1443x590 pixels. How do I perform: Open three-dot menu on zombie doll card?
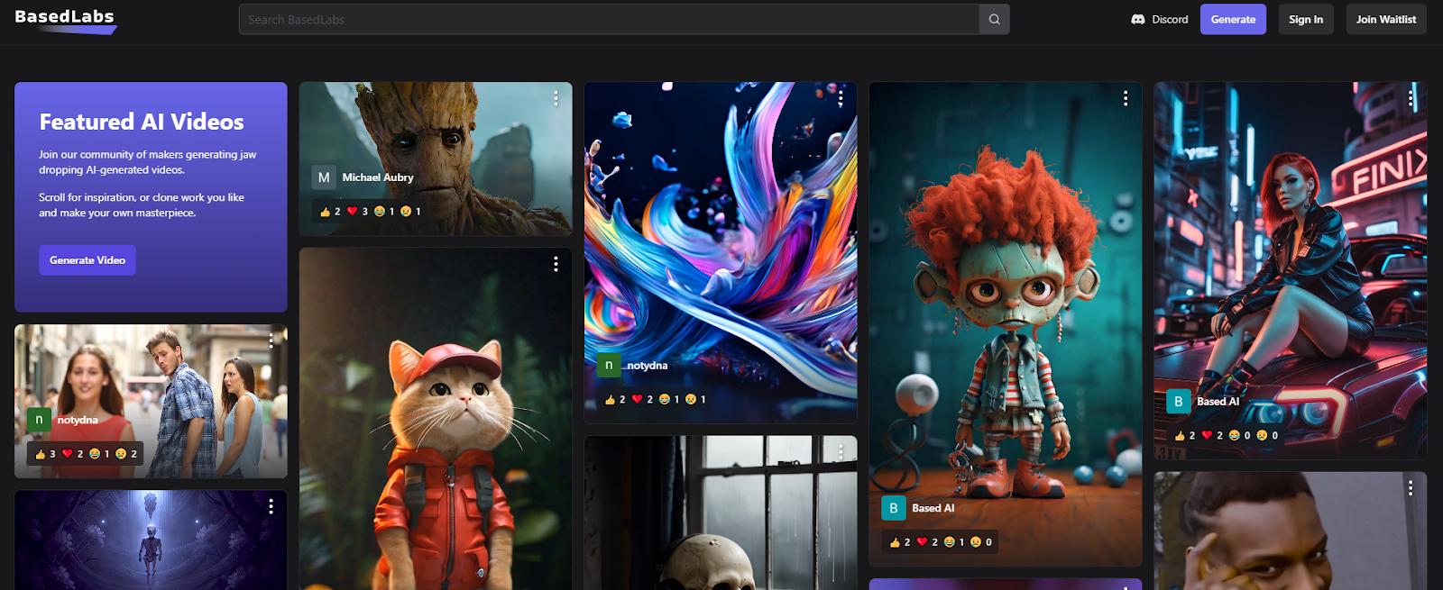point(1126,97)
